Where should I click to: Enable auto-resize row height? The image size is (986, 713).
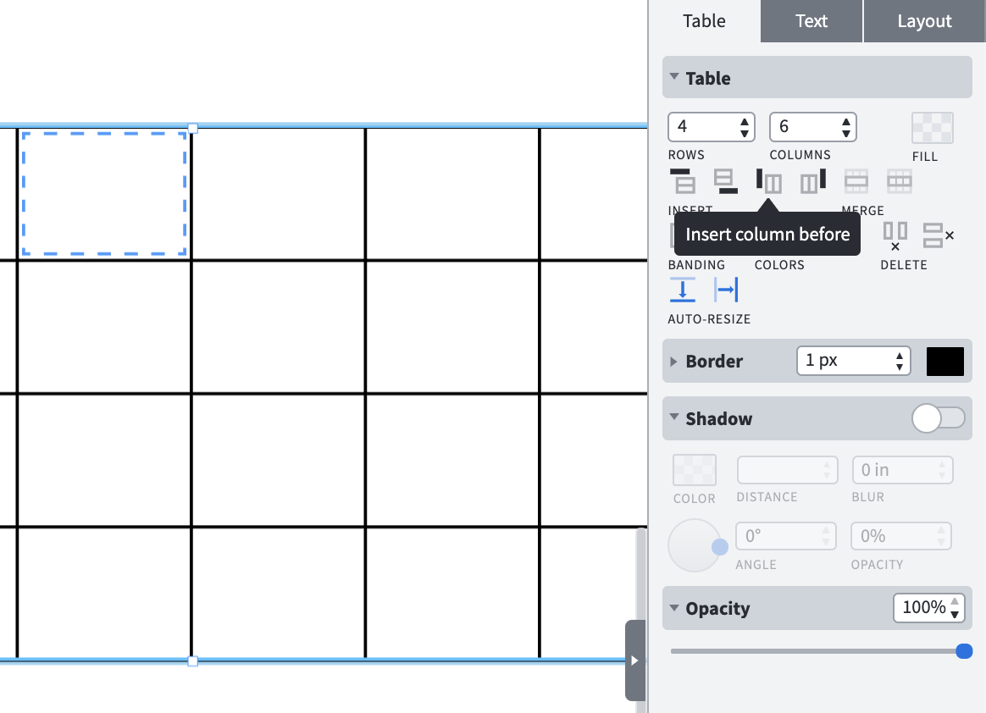(683, 289)
